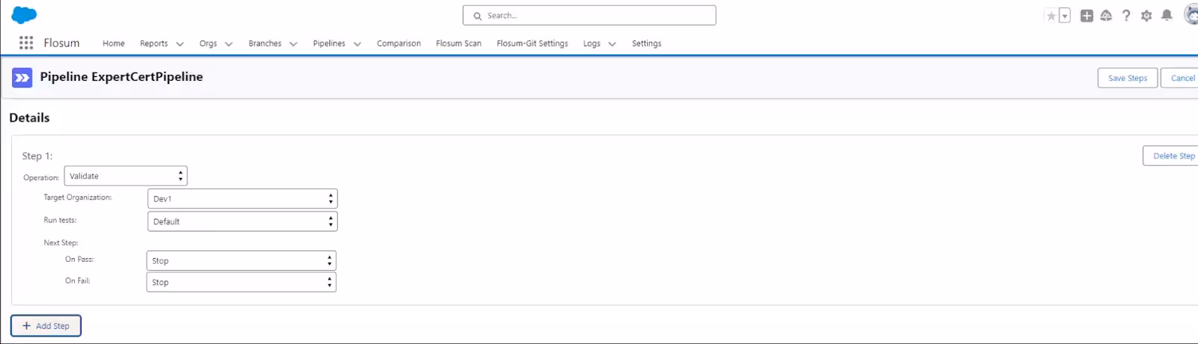Screen dimensions: 1198x344
Task: Open the Target Organization dropdown
Action: [x=243, y=198]
